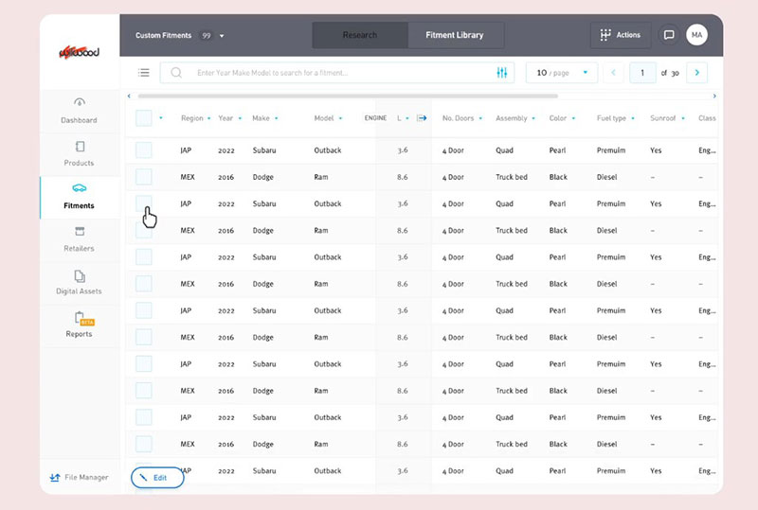Click the Actions button
This screenshot has width=758, height=510.
pyautogui.click(x=621, y=35)
